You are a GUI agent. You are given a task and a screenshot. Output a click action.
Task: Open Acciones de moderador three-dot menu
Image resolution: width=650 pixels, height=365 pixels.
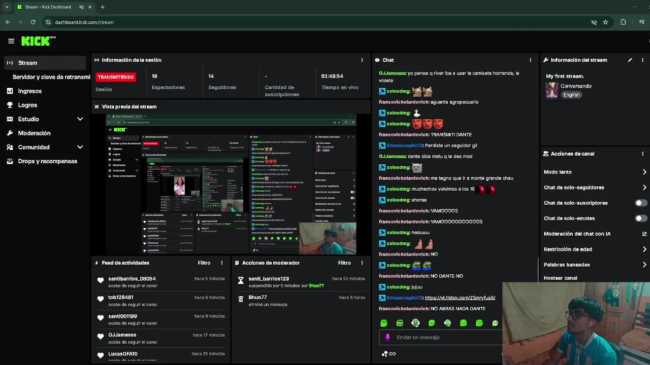(362, 263)
